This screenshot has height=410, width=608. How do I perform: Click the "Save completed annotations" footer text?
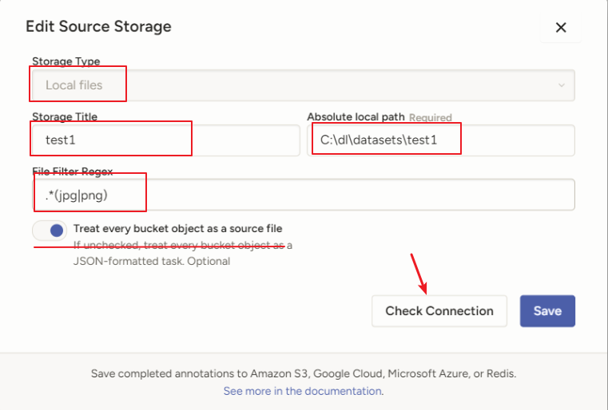[303, 373]
